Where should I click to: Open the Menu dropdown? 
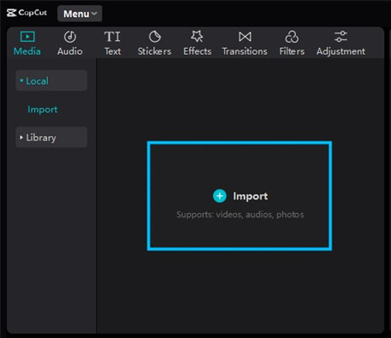click(x=80, y=14)
